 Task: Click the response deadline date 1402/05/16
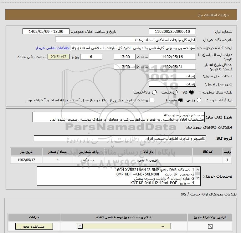(172, 57)
